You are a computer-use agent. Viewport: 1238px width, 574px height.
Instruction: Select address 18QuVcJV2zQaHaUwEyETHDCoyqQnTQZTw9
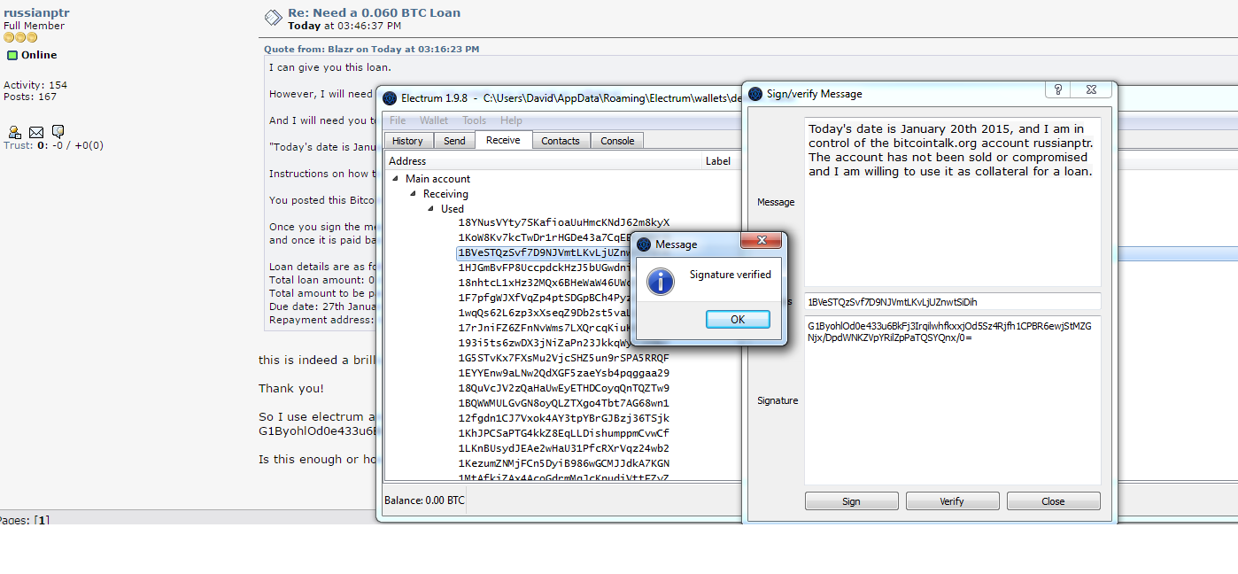point(563,388)
